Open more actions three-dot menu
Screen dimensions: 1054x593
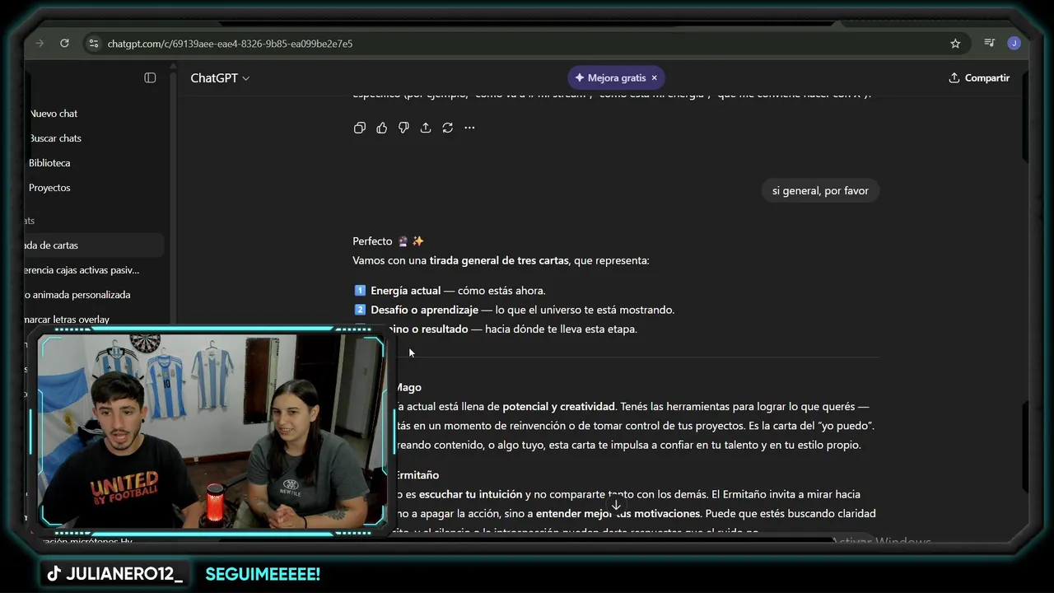click(x=469, y=128)
